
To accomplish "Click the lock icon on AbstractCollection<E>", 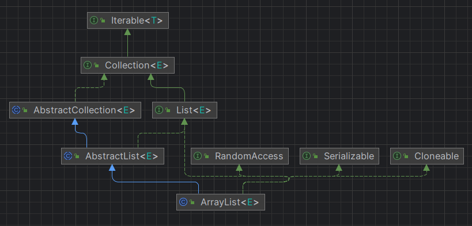I will (x=25, y=110).
